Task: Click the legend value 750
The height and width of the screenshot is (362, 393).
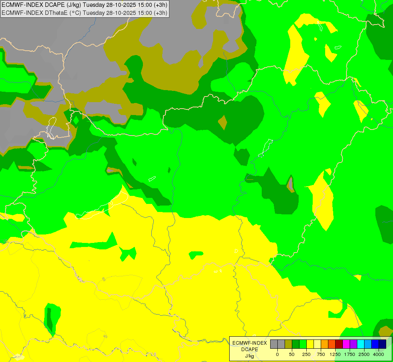Action: (x=321, y=354)
